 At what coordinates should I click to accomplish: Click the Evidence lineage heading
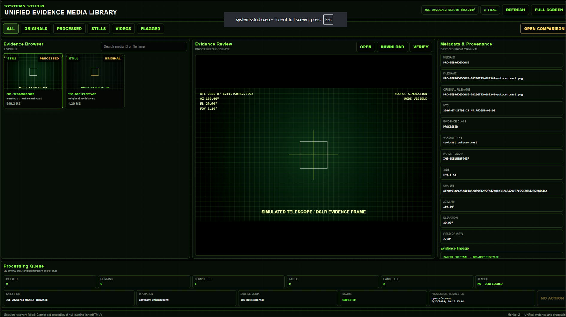click(454, 249)
